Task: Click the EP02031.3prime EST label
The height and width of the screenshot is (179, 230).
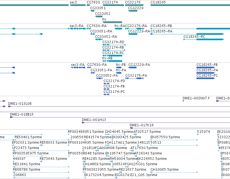Action: (25, 143)
